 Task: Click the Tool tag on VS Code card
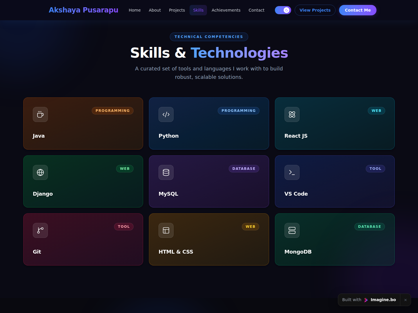tap(375, 169)
